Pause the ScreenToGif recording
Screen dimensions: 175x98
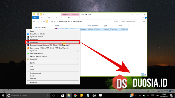tap(165, 91)
